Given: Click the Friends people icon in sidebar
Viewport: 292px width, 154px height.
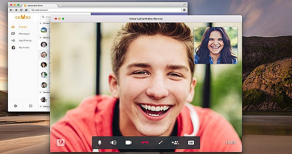Looking at the screenshot, I should pos(13,27).
